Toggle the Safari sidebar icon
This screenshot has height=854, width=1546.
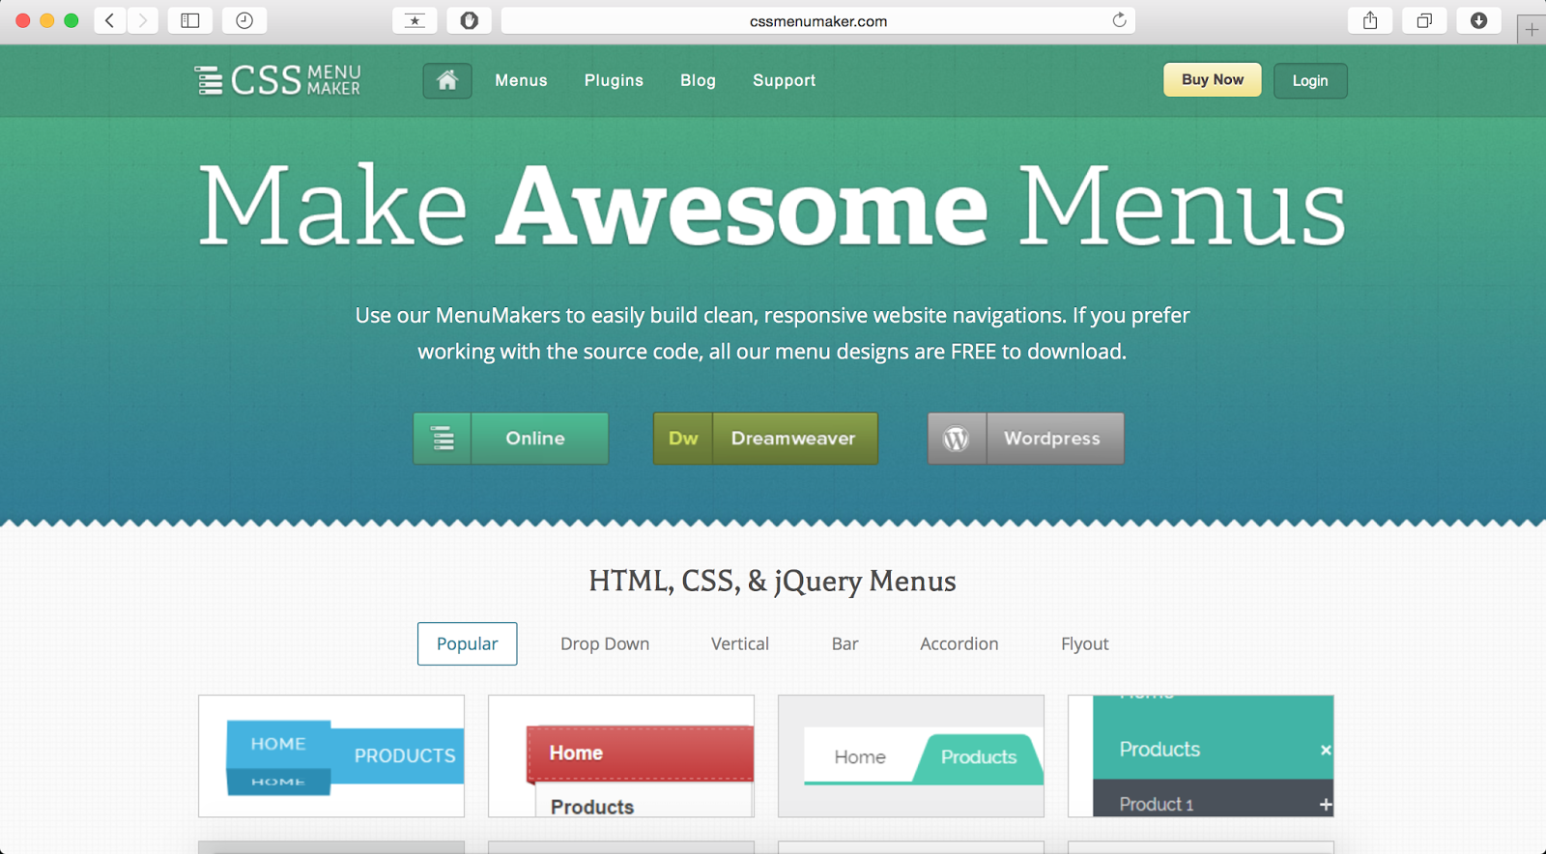190,20
